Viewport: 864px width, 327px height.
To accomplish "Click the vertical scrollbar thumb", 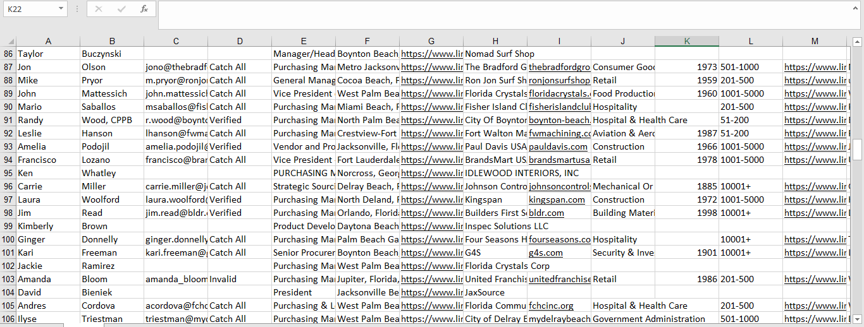I will [x=857, y=148].
